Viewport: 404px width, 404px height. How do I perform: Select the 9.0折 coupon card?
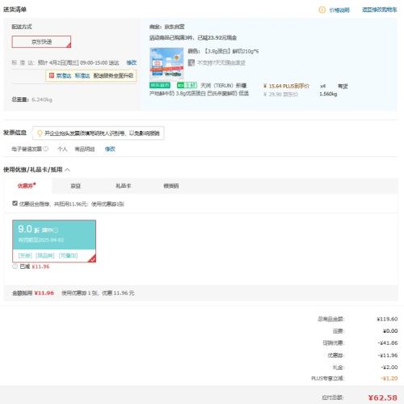[x=54, y=241]
